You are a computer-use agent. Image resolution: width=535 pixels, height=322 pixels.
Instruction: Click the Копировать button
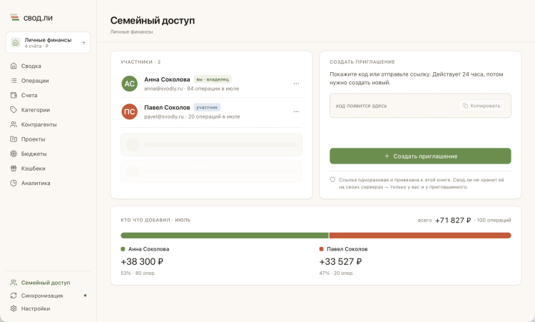click(481, 106)
